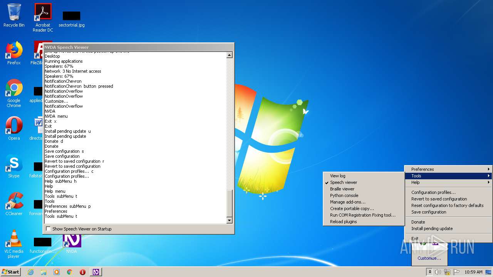Click 'Save configuration s' log line
Screen dimensions: 493x277
coord(64,151)
